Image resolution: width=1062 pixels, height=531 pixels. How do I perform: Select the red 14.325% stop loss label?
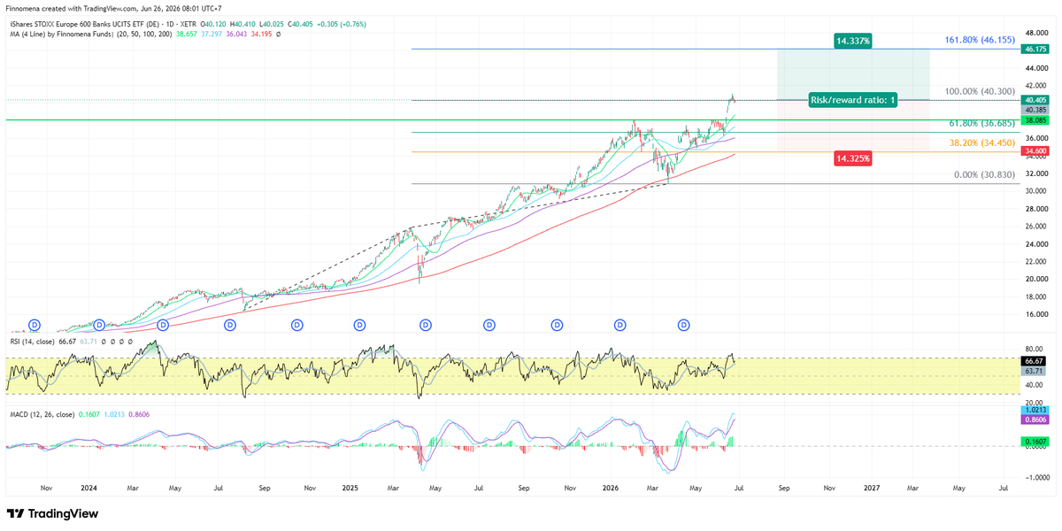[x=853, y=158]
